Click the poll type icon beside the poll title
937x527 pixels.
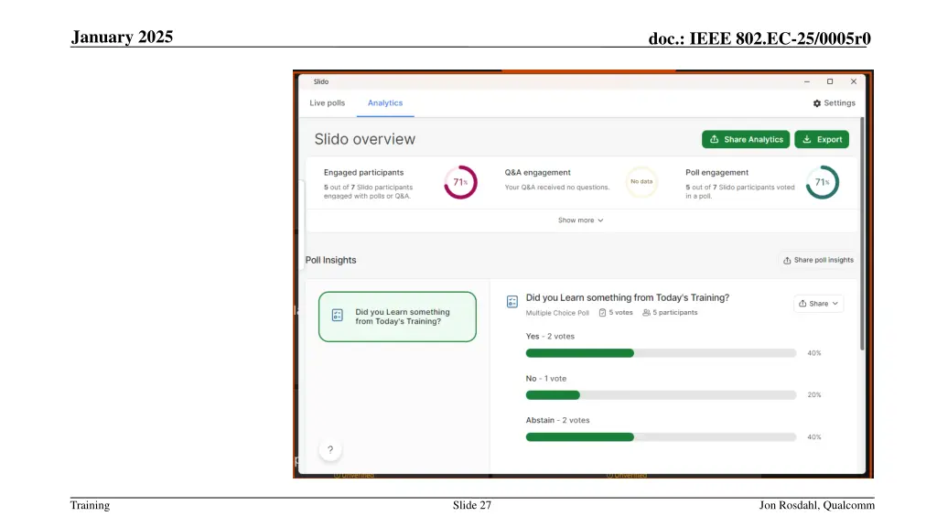pos(512,302)
